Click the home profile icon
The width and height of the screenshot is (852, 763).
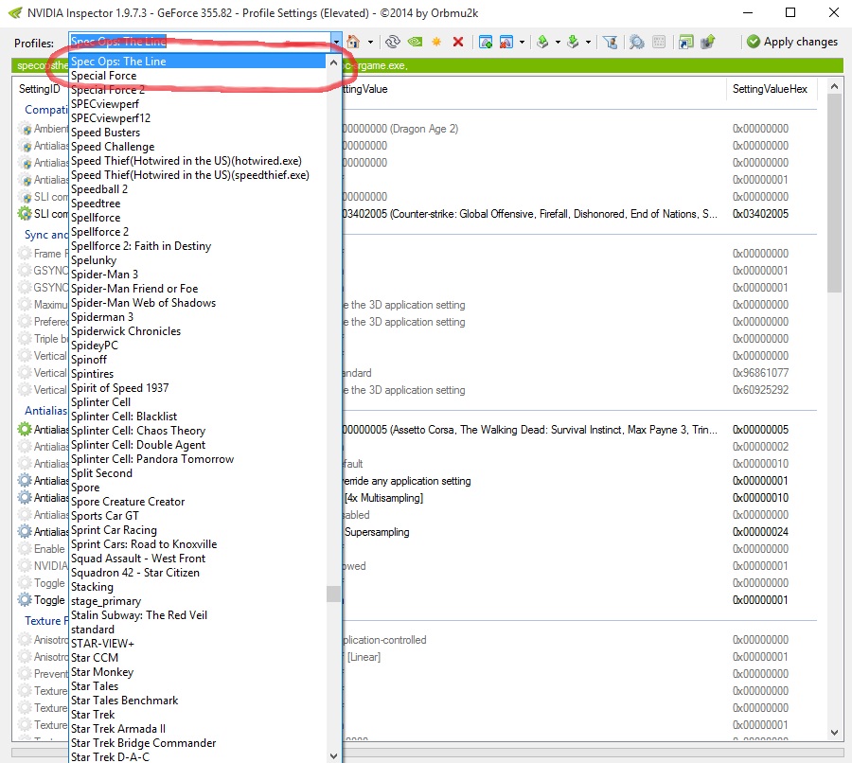coord(353,42)
